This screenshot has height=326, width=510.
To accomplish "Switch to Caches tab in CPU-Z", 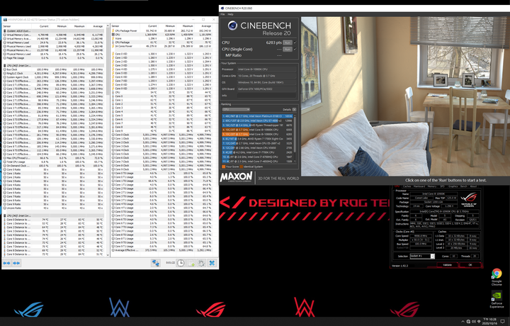I will pos(407,186).
